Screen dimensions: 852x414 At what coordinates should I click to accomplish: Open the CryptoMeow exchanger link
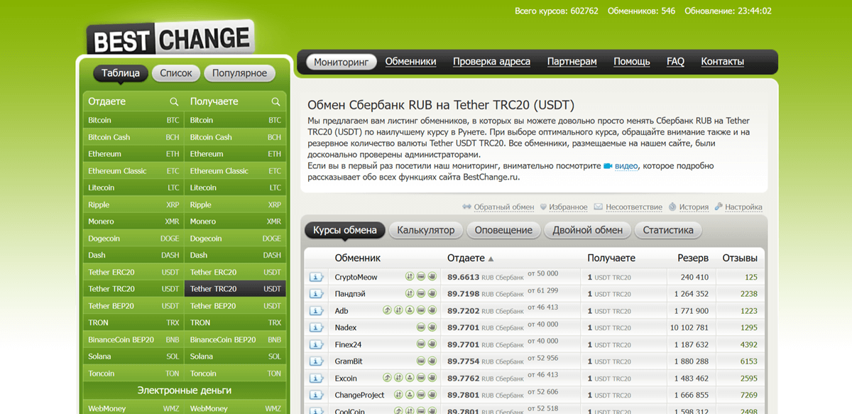click(356, 277)
